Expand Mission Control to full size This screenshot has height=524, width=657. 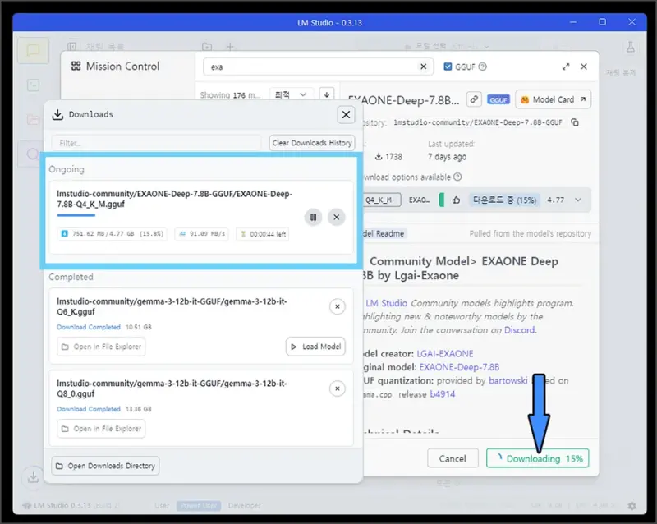(566, 67)
